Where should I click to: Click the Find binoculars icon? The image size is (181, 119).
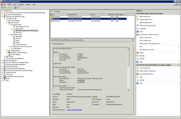(137, 32)
